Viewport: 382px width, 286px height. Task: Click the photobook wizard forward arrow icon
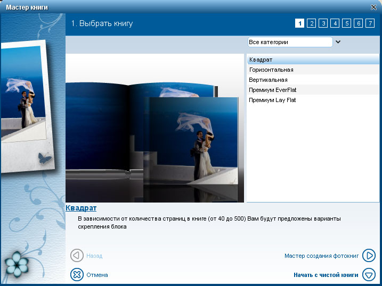coord(369,255)
